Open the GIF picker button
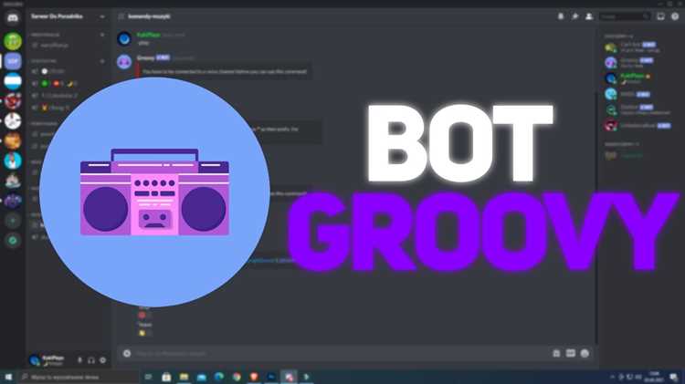The height and width of the screenshot is (384, 685). pyautogui.click(x=571, y=354)
